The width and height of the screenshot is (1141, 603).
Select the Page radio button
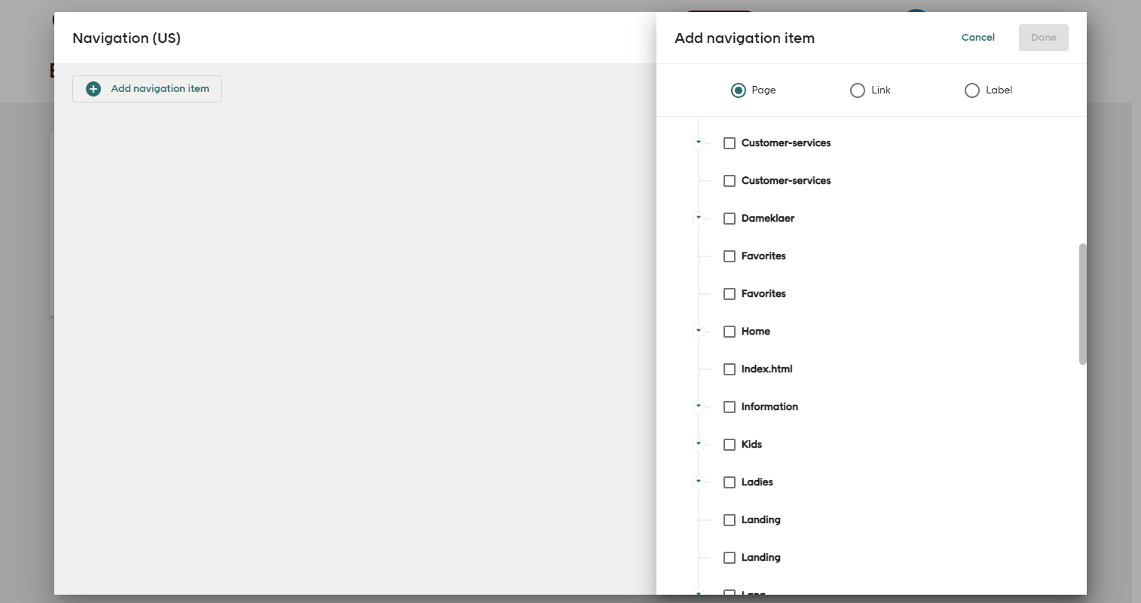tap(739, 90)
